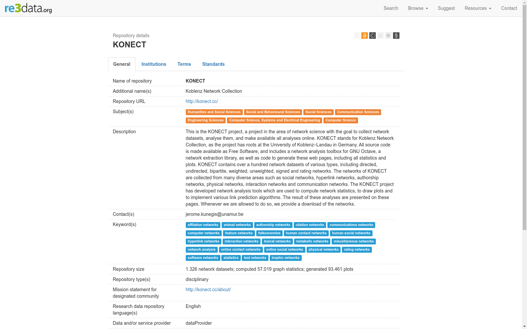Follow the konect.cc/about mission statement link
Image resolution: width=527 pixels, height=329 pixels.
pos(208,290)
